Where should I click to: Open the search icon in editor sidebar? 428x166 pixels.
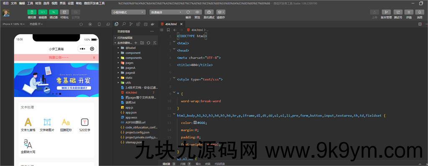tap(124, 24)
